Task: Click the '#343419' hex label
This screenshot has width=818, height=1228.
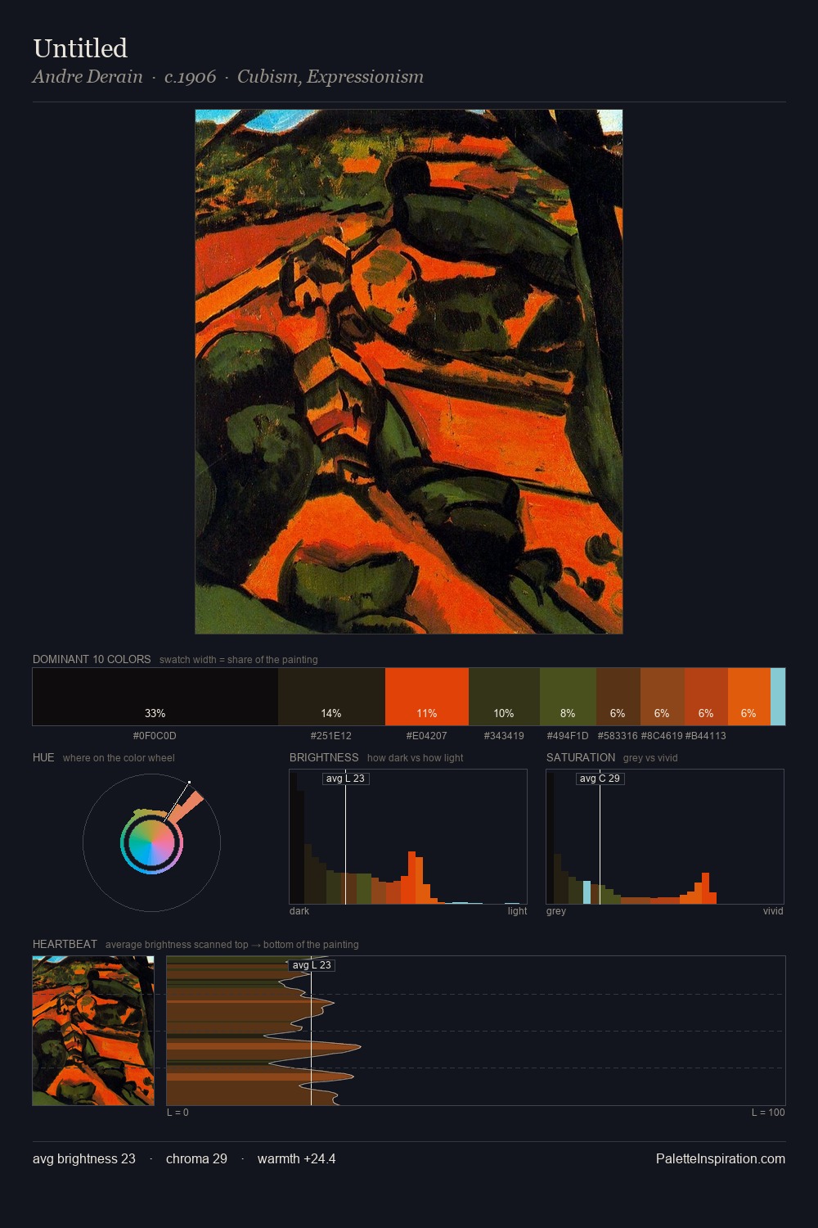Action: pyautogui.click(x=504, y=736)
